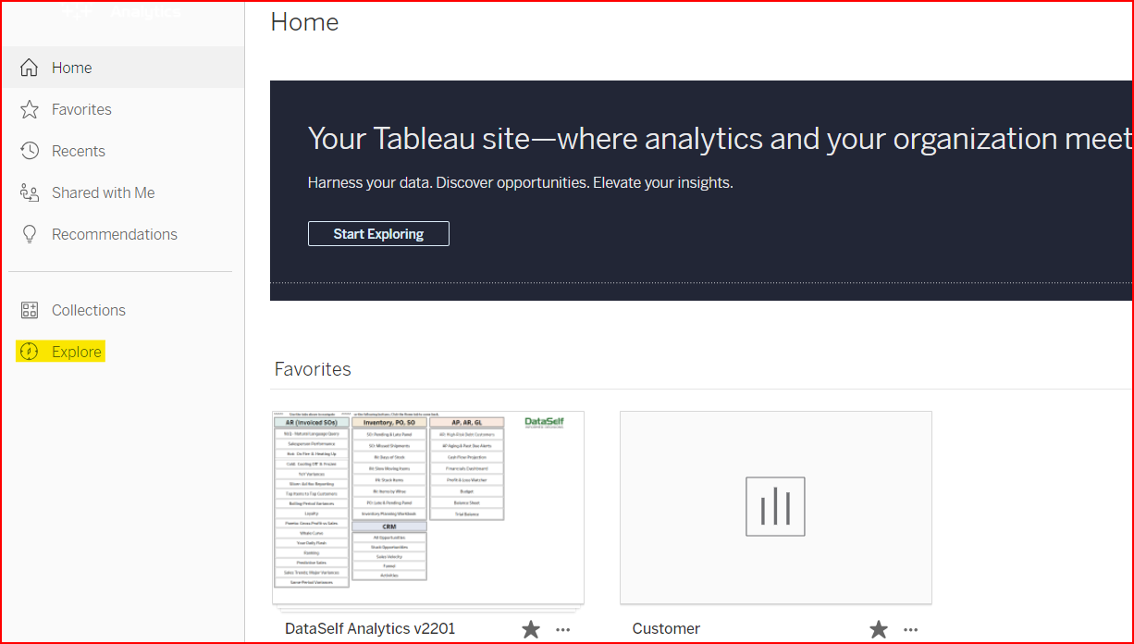
Task: Unfavorite DataSelf Analytics v2201 using its star
Action: pos(531,629)
